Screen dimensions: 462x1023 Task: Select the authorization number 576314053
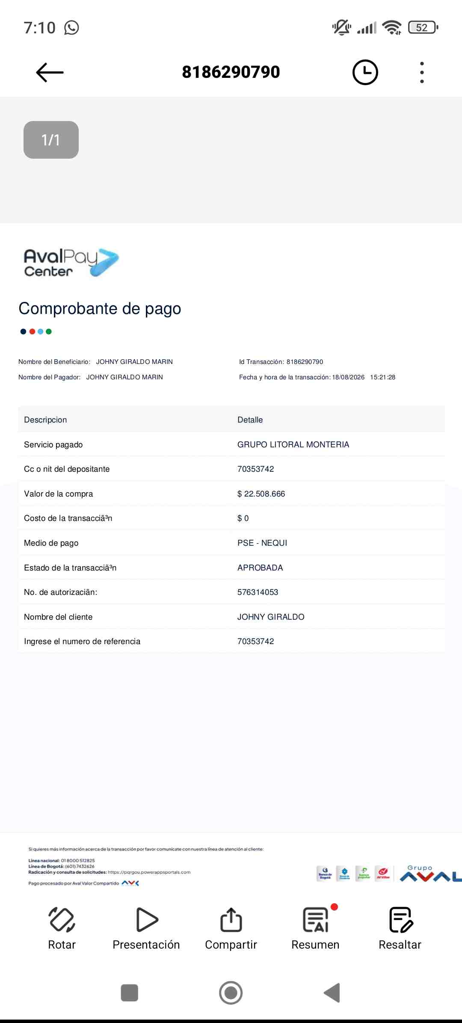click(x=258, y=592)
